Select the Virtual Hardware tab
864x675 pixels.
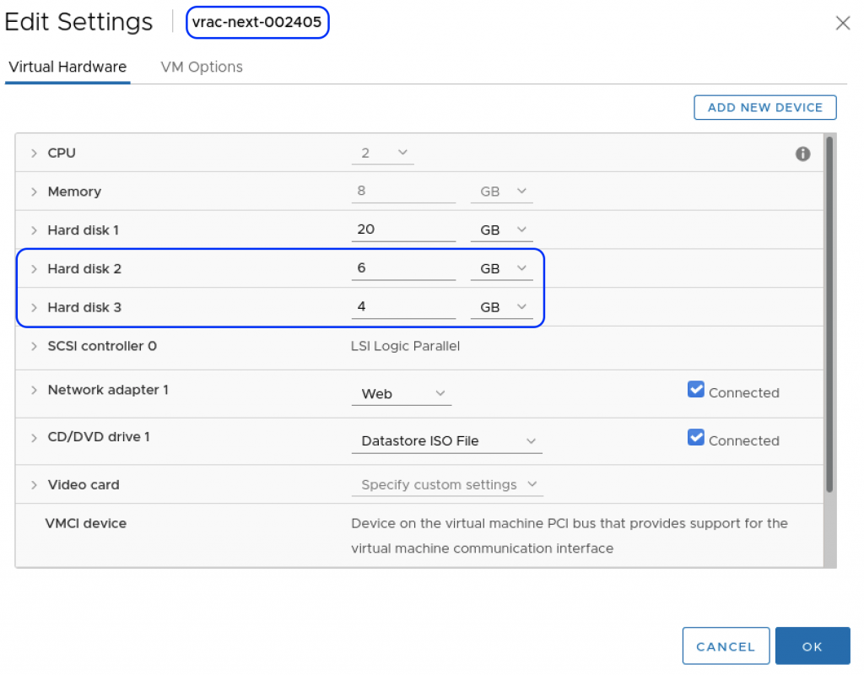(67, 67)
